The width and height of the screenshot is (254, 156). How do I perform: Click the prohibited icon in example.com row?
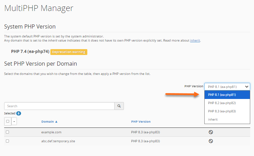(211, 132)
